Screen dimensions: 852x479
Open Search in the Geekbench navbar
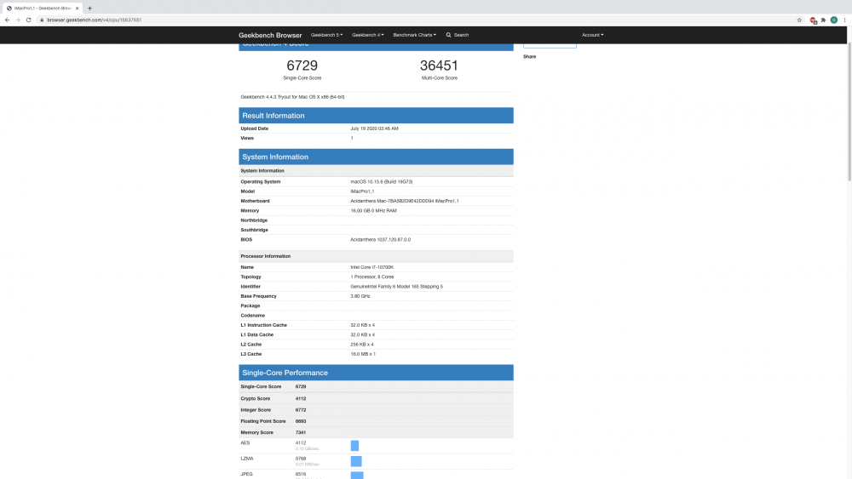point(458,35)
